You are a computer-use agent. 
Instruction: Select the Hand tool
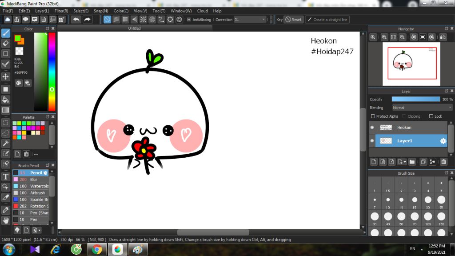(5, 220)
